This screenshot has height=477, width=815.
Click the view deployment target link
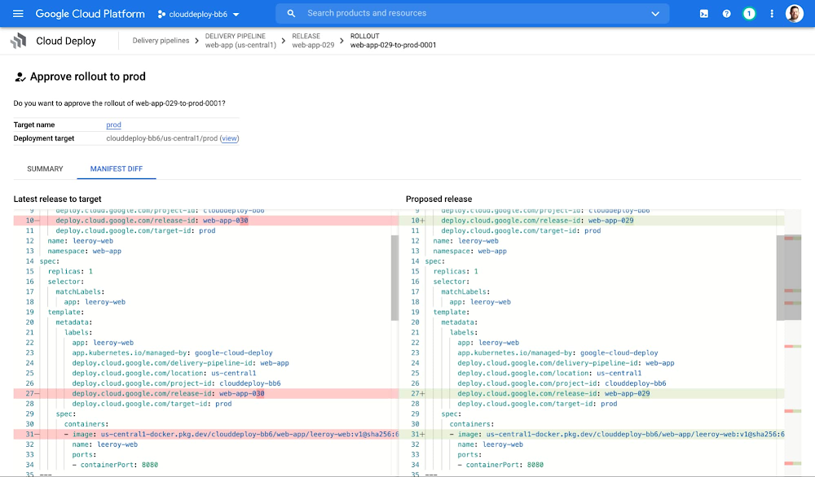[230, 138]
